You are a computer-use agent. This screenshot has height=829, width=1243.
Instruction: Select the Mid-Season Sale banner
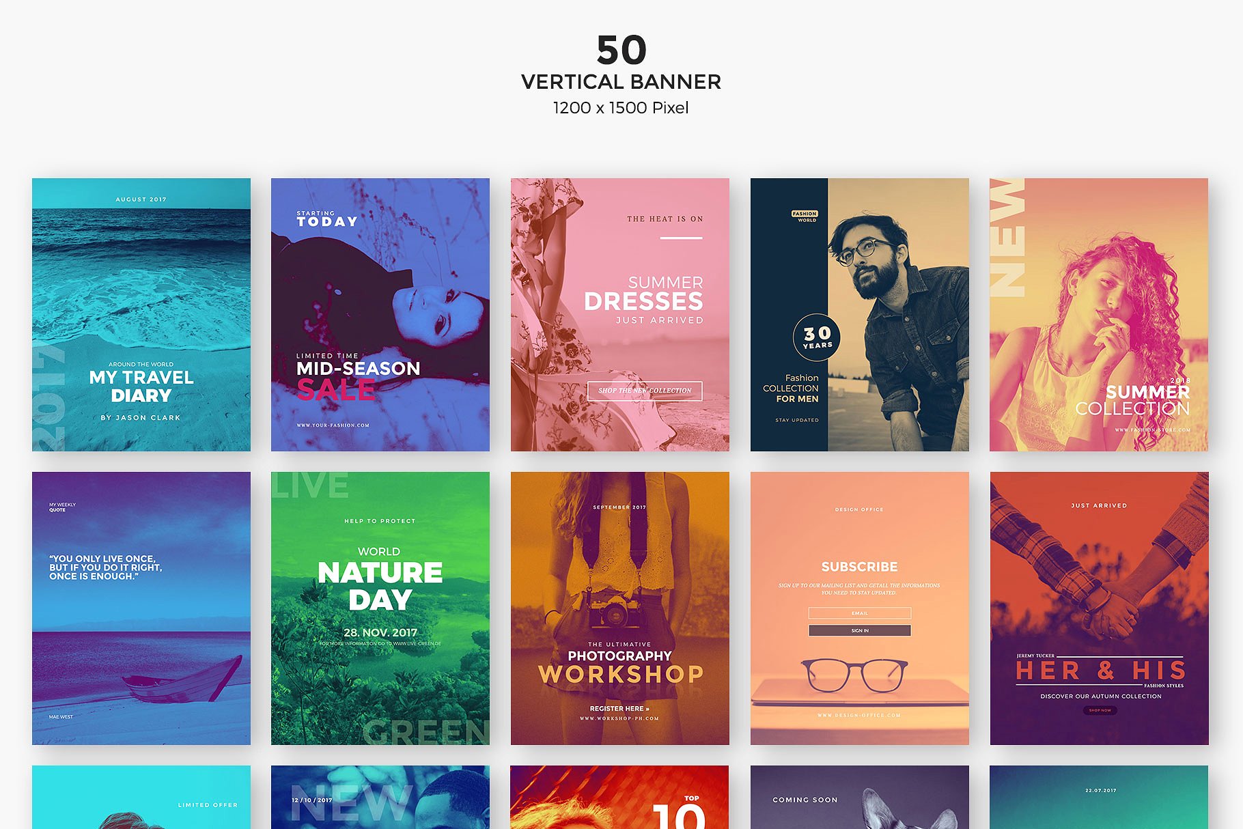[380, 314]
